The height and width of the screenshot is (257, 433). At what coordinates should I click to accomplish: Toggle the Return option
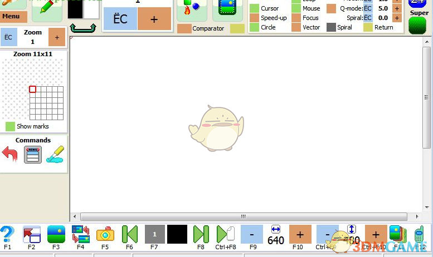368,27
